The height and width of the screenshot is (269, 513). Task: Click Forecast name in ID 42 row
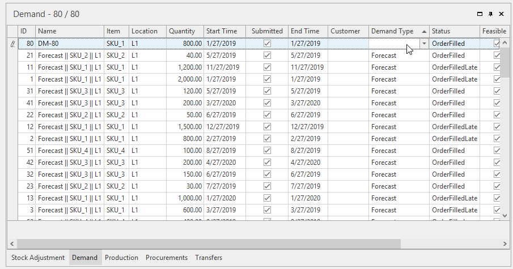70,163
